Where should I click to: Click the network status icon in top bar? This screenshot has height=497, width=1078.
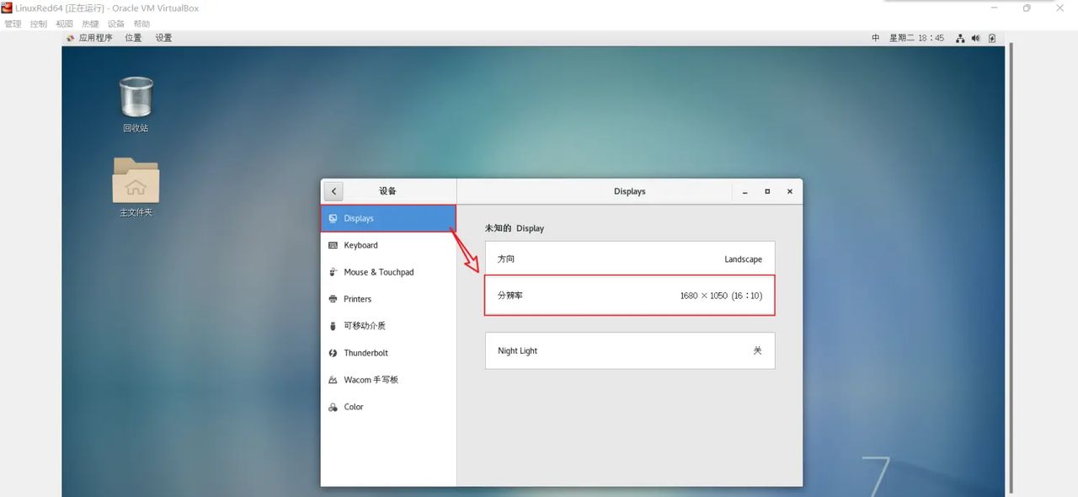pos(960,38)
